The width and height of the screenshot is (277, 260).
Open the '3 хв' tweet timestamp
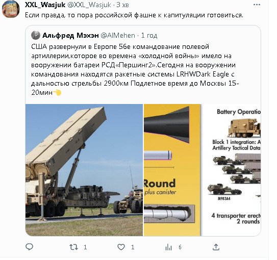coord(122,5)
